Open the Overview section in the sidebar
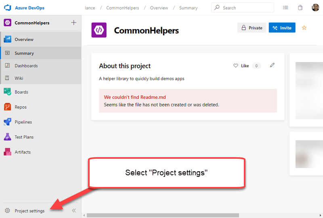This screenshot has height=218, width=323. (41, 39)
